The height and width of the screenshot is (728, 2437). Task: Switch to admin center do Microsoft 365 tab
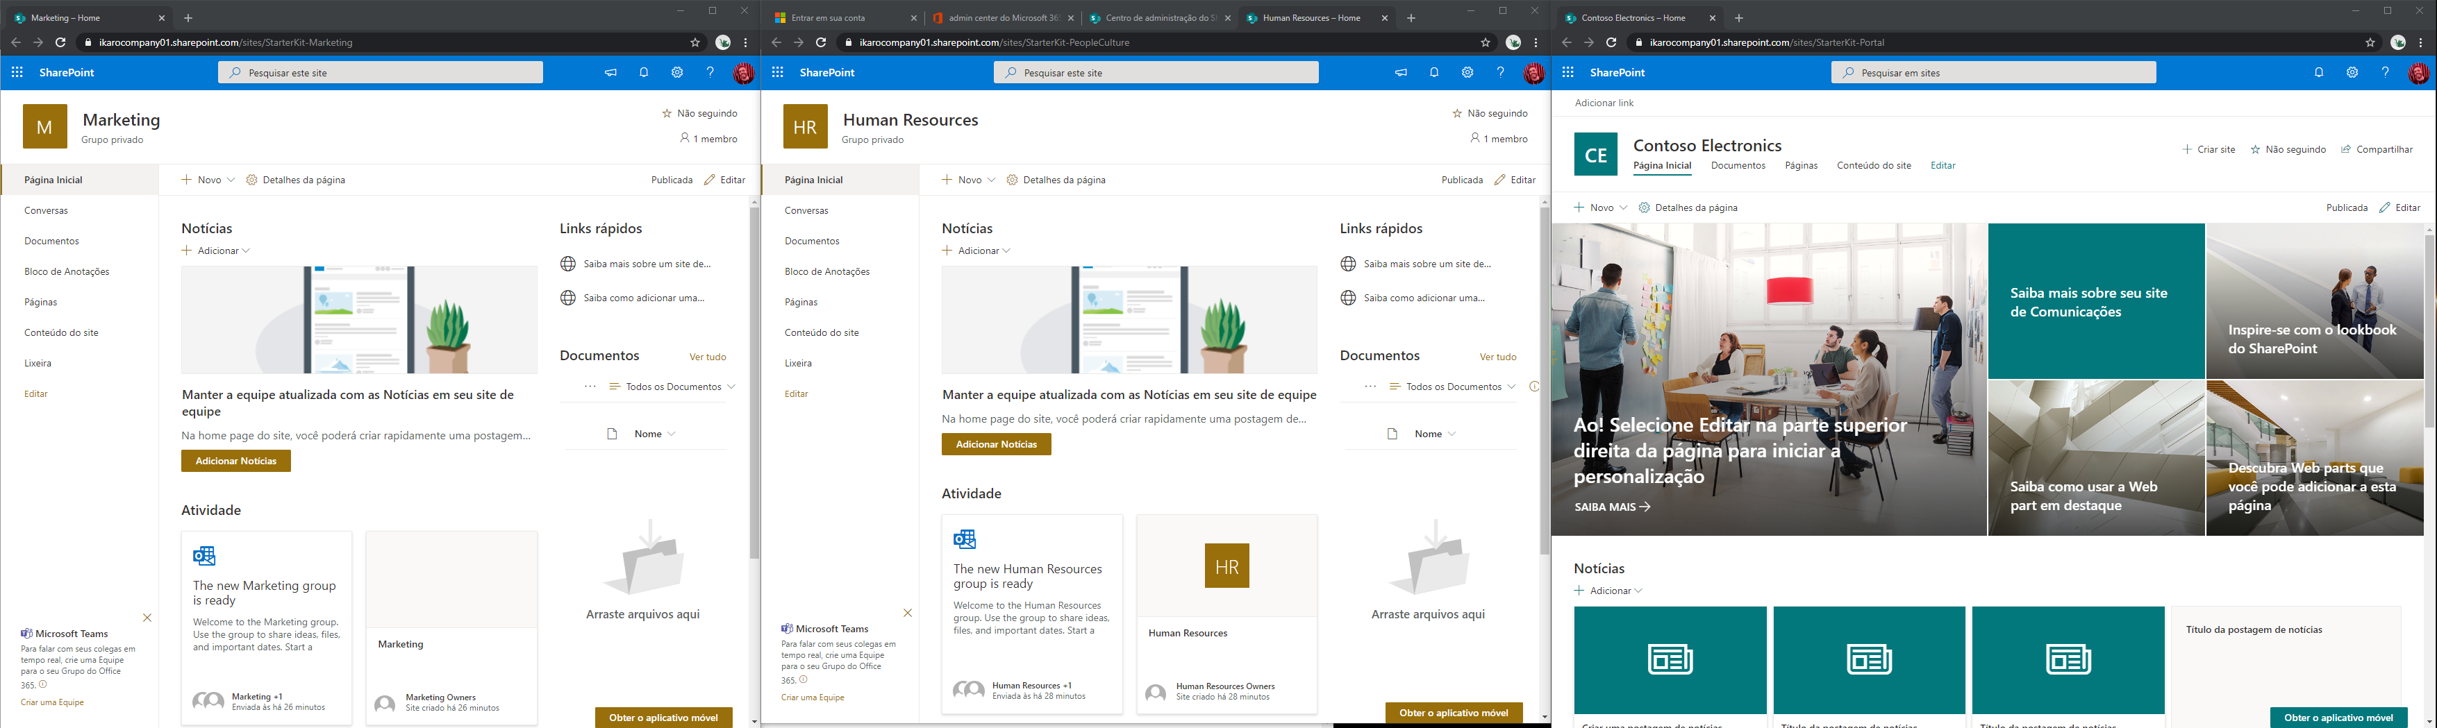pyautogui.click(x=1003, y=18)
